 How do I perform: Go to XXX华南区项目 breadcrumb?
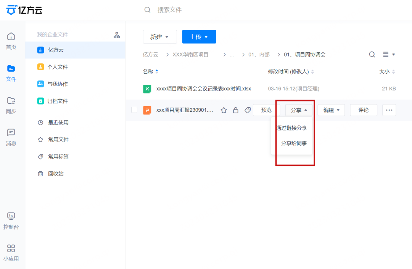(190, 55)
